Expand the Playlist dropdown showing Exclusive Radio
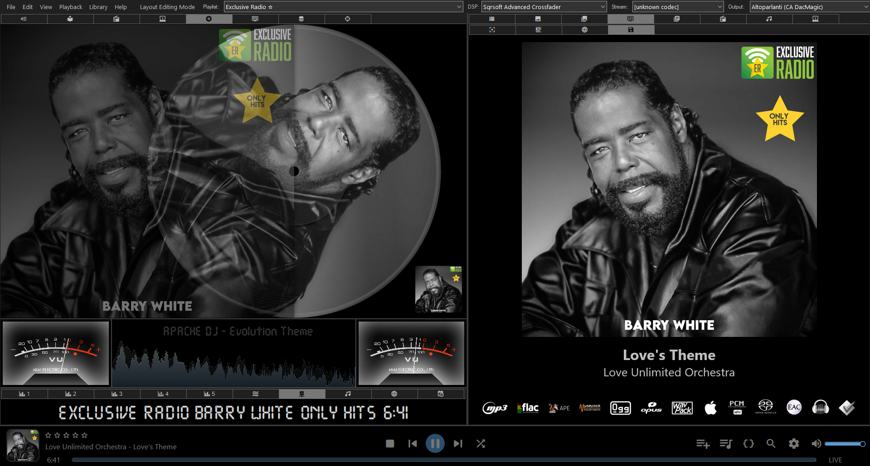The image size is (870, 466). pyautogui.click(x=343, y=7)
